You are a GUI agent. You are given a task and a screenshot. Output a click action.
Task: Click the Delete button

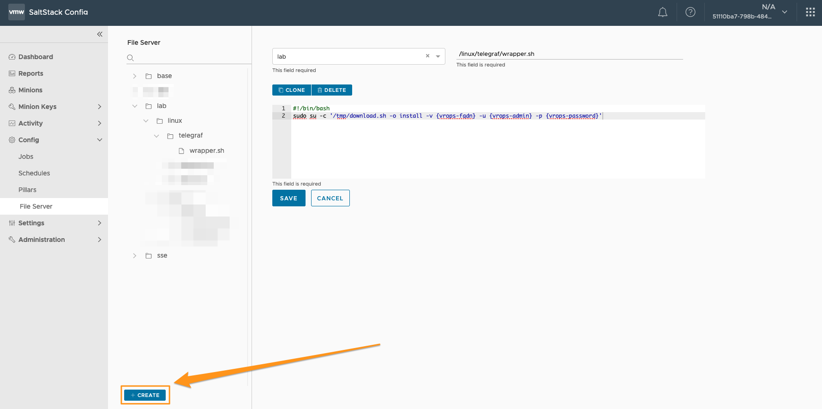click(x=332, y=90)
